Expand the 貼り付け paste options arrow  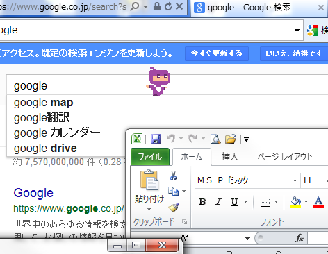149,209
